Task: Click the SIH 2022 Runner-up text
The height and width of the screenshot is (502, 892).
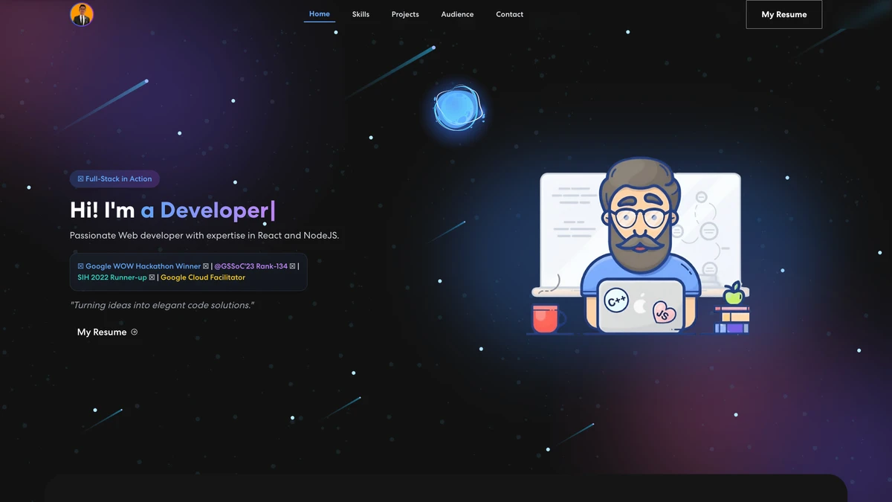Action: (x=112, y=277)
